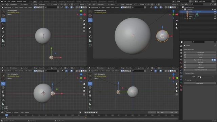Select the Measure tool in Right Orthographic viewport
Screen dimensions: 217x122
point(90,104)
